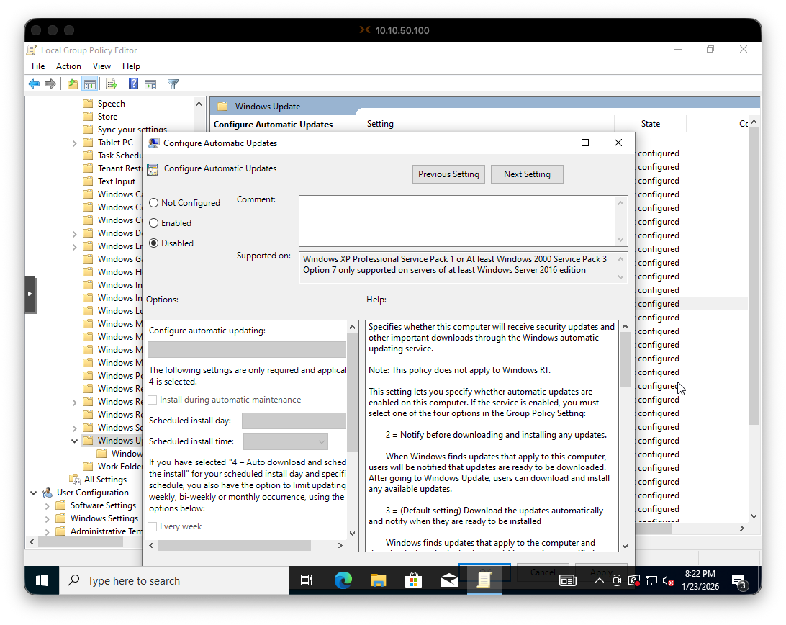Select the Enabled radio button
The height and width of the screenshot is (625, 786).
pos(153,223)
